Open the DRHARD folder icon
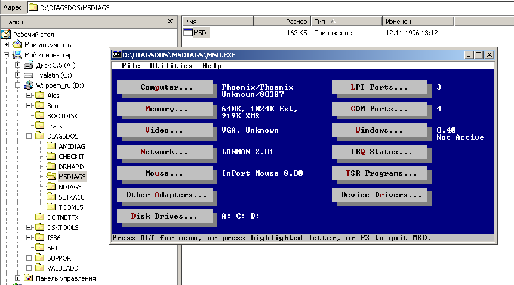514x285 pixels. 51,166
